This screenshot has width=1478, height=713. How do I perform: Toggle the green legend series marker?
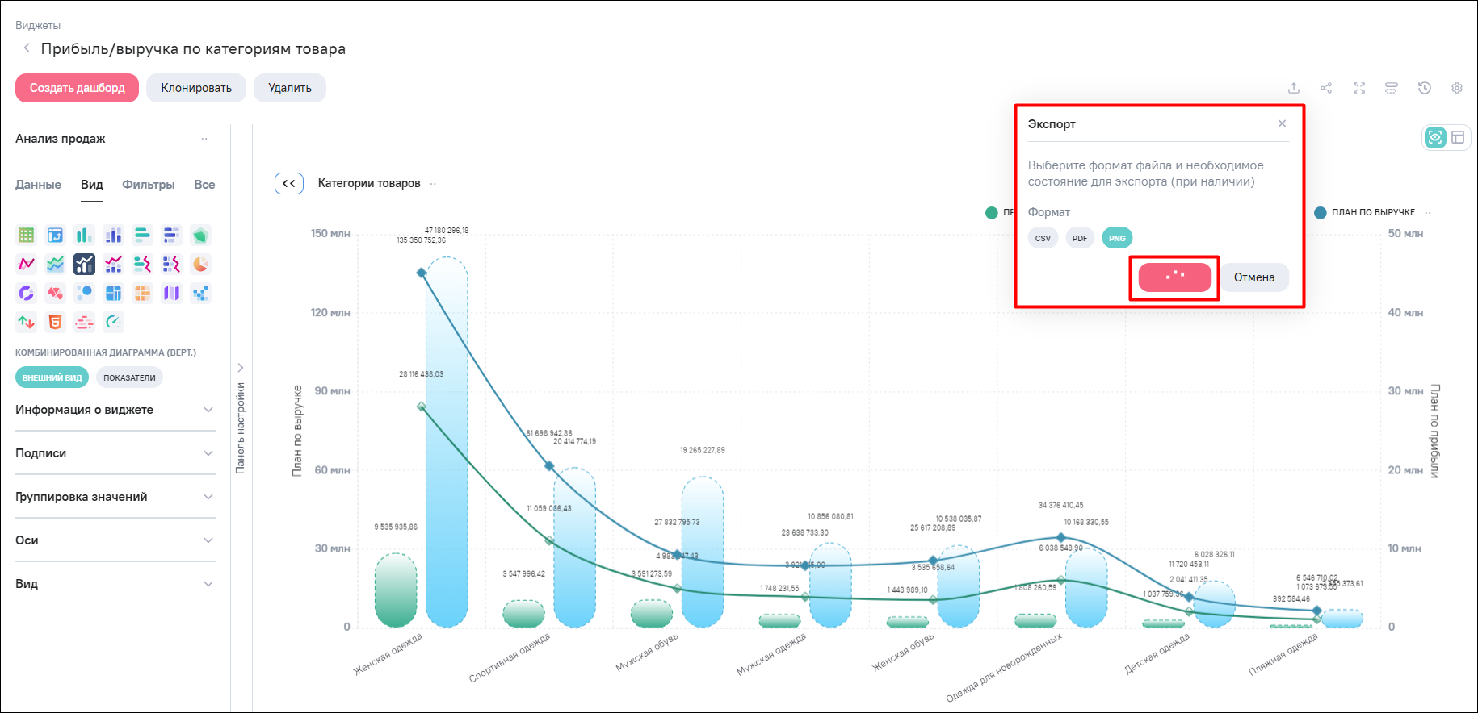[991, 212]
